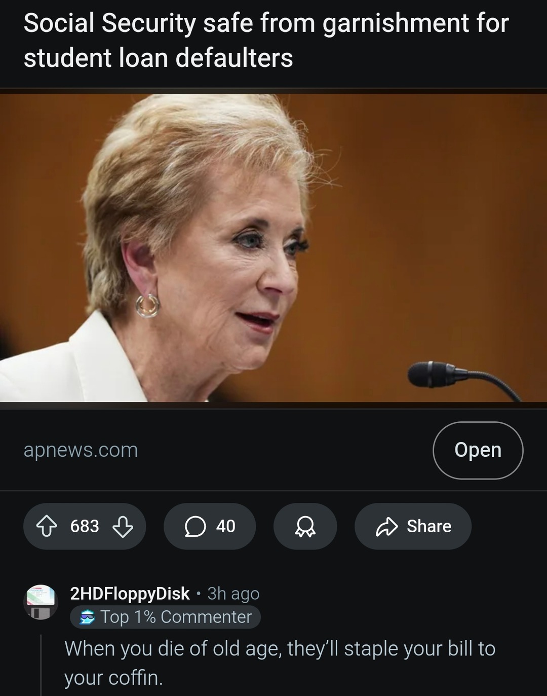This screenshot has height=696, width=547.
Task: Click the Share button label
Action: [429, 526]
